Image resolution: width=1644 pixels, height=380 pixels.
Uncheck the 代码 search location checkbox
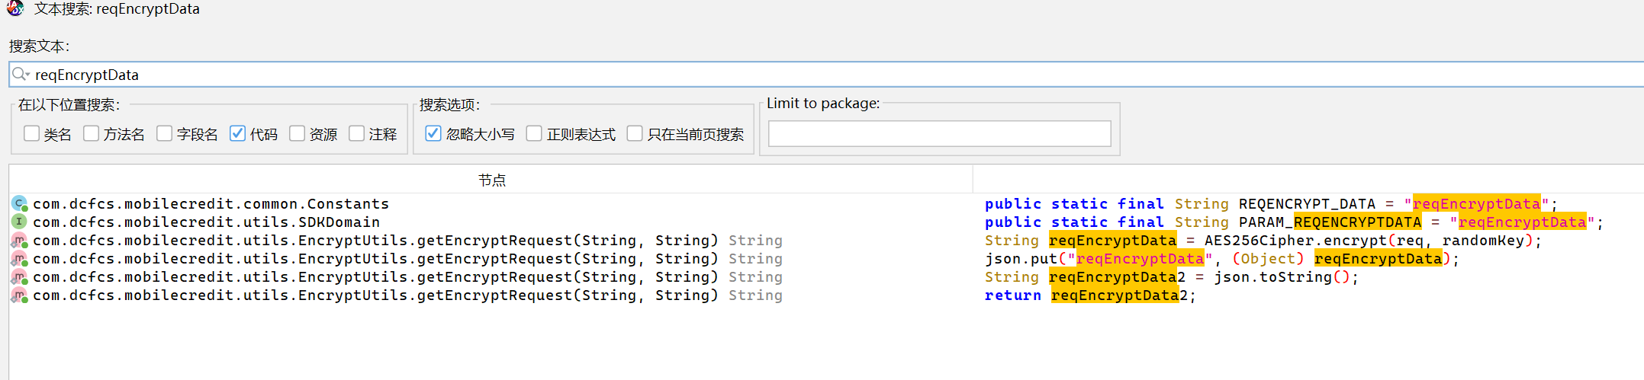(237, 134)
